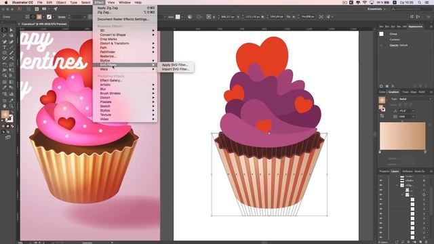This screenshot has width=434, height=244.
Task: Toggle visibility of the <Clip...> layer row
Action: [x=381, y=185]
